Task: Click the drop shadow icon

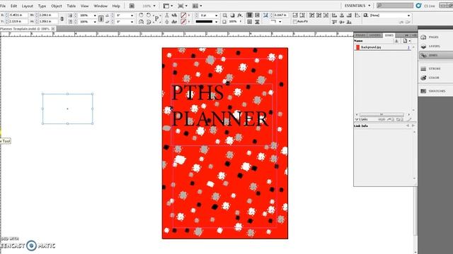Action: pyautogui.click(x=232, y=16)
